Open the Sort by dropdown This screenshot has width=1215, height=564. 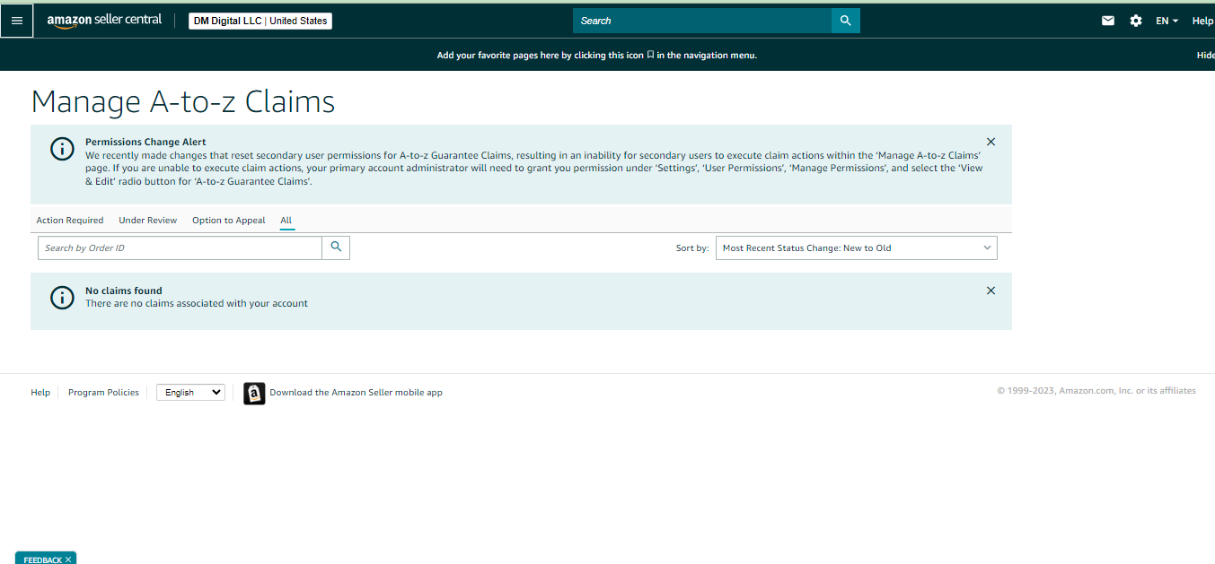point(856,247)
